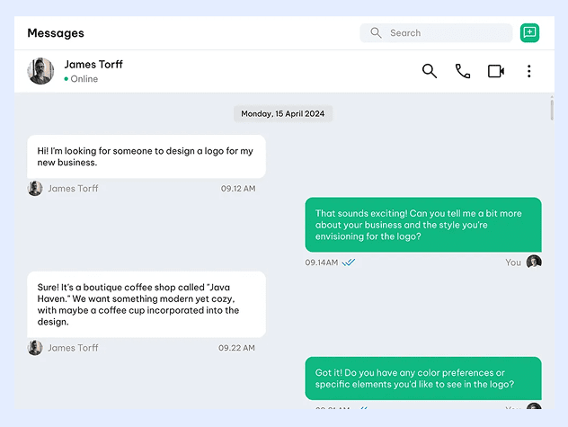
Task: Open the three-dot more options menu
Action: click(x=529, y=71)
